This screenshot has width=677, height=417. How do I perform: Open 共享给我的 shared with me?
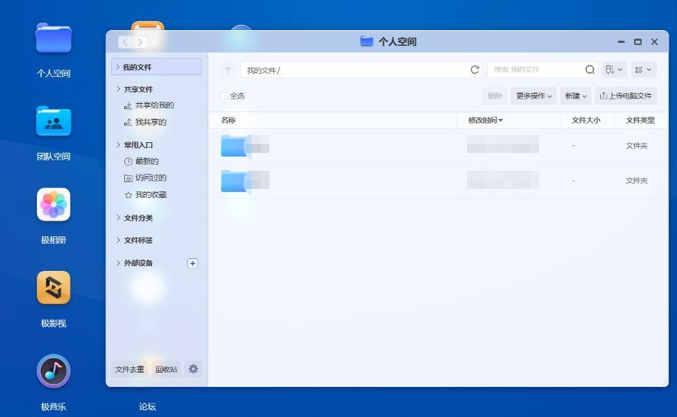tap(149, 105)
